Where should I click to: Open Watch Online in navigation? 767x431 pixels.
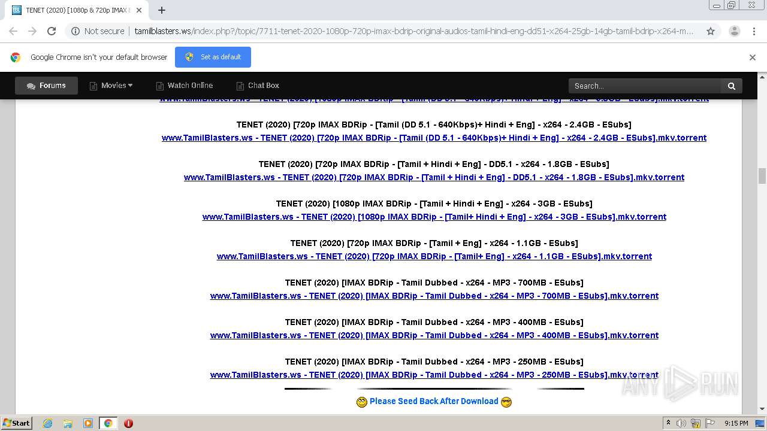point(185,86)
